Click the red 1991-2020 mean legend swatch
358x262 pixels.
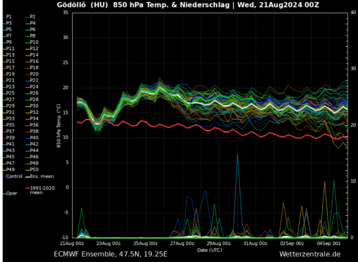tap(27, 188)
